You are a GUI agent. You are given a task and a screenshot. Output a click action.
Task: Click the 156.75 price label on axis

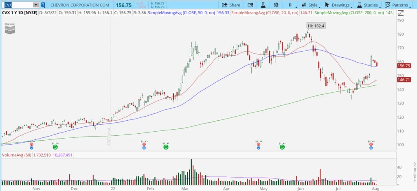(404, 67)
